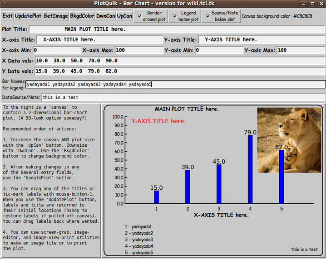Click the legend entry '5 - yadayada5'
The image size is (326, 259).
[x=139, y=253]
